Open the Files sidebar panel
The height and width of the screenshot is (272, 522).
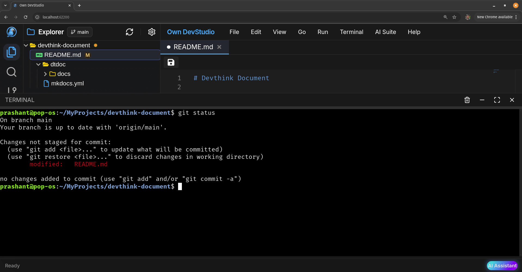coord(11,52)
